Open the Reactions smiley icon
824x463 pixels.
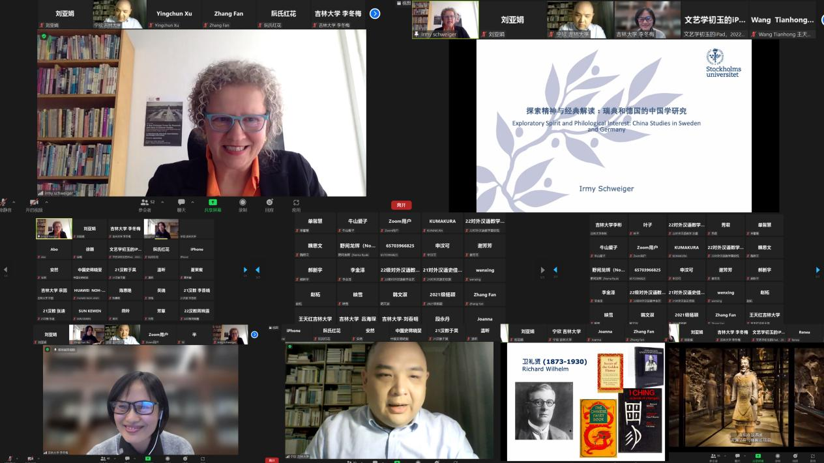coord(269,203)
